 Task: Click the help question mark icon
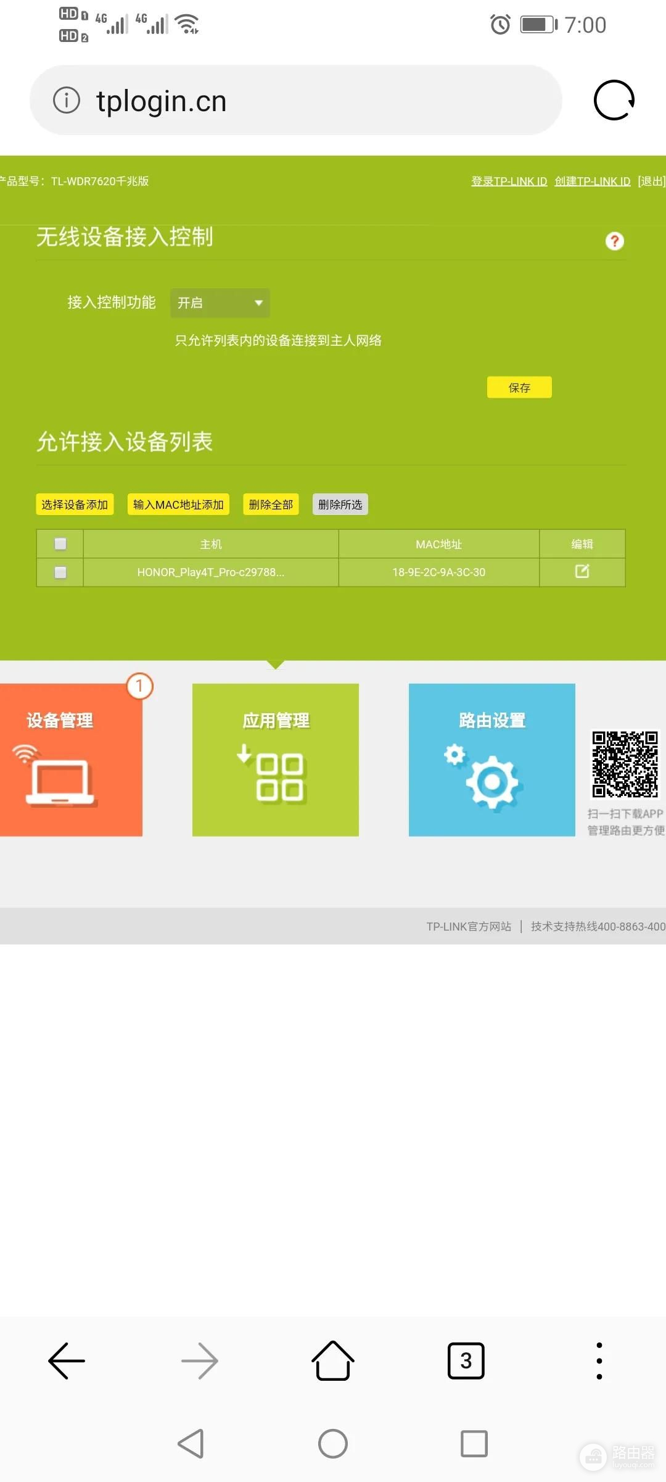(614, 241)
